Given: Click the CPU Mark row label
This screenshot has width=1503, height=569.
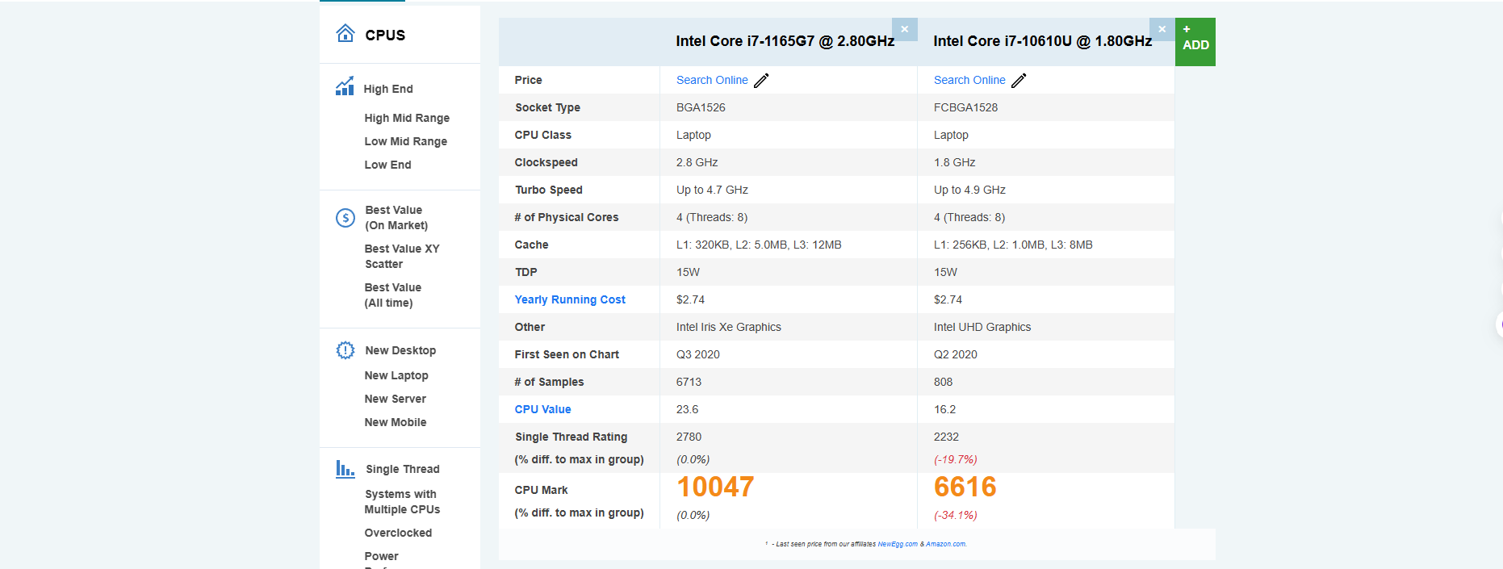Looking at the screenshot, I should (x=541, y=490).
